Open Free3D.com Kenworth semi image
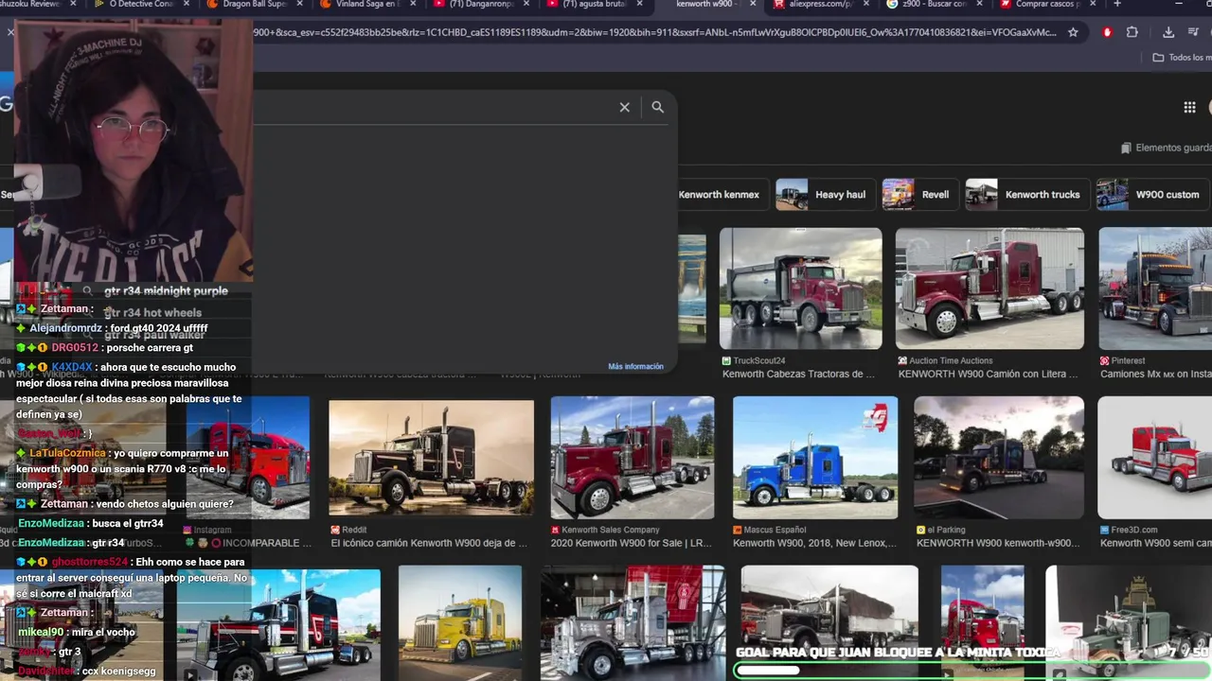The image size is (1212, 681). click(1155, 458)
